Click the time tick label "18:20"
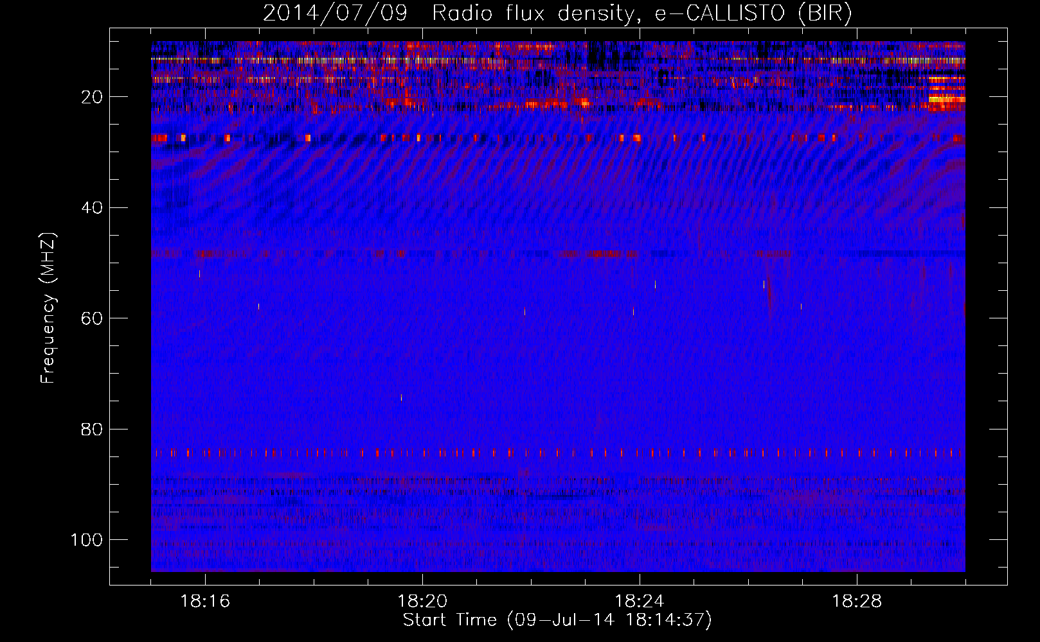The image size is (1040, 642). click(422, 602)
